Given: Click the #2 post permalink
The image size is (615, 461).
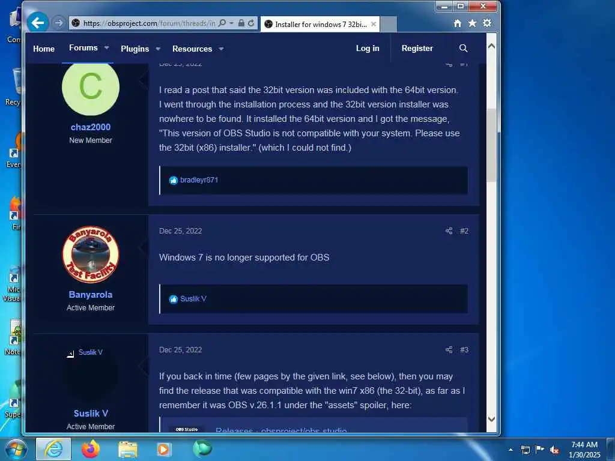Looking at the screenshot, I should point(464,231).
